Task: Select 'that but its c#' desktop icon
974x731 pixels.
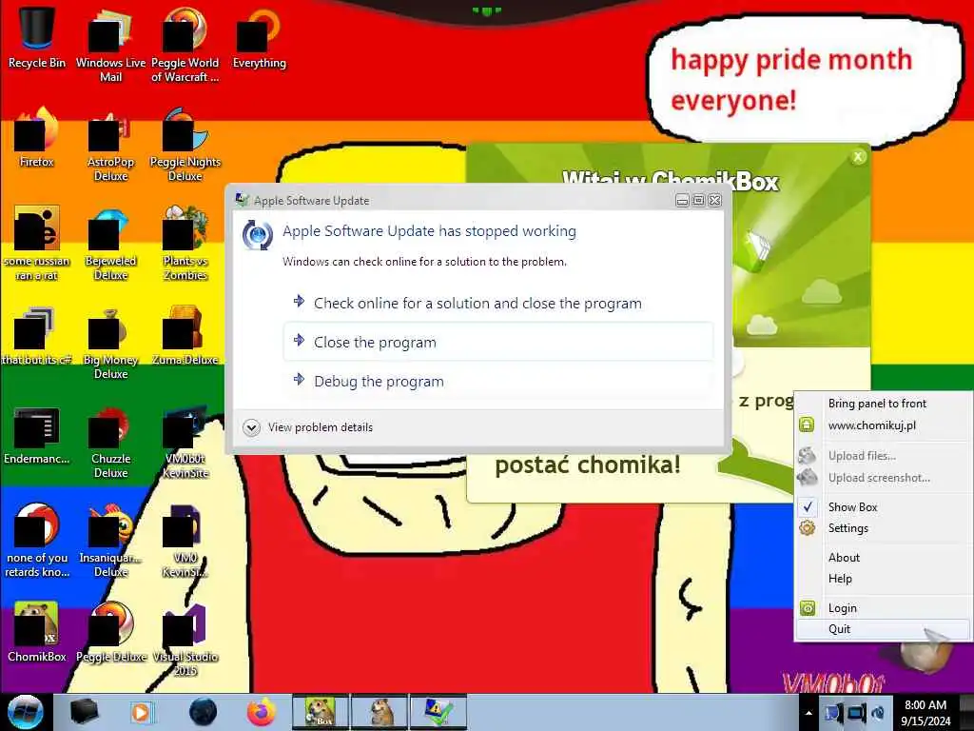Action: [x=37, y=336]
